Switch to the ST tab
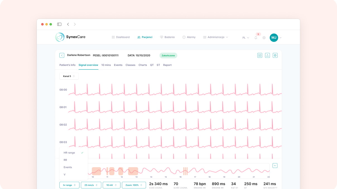Image resolution: width=337 pixels, height=189 pixels. coord(158,65)
